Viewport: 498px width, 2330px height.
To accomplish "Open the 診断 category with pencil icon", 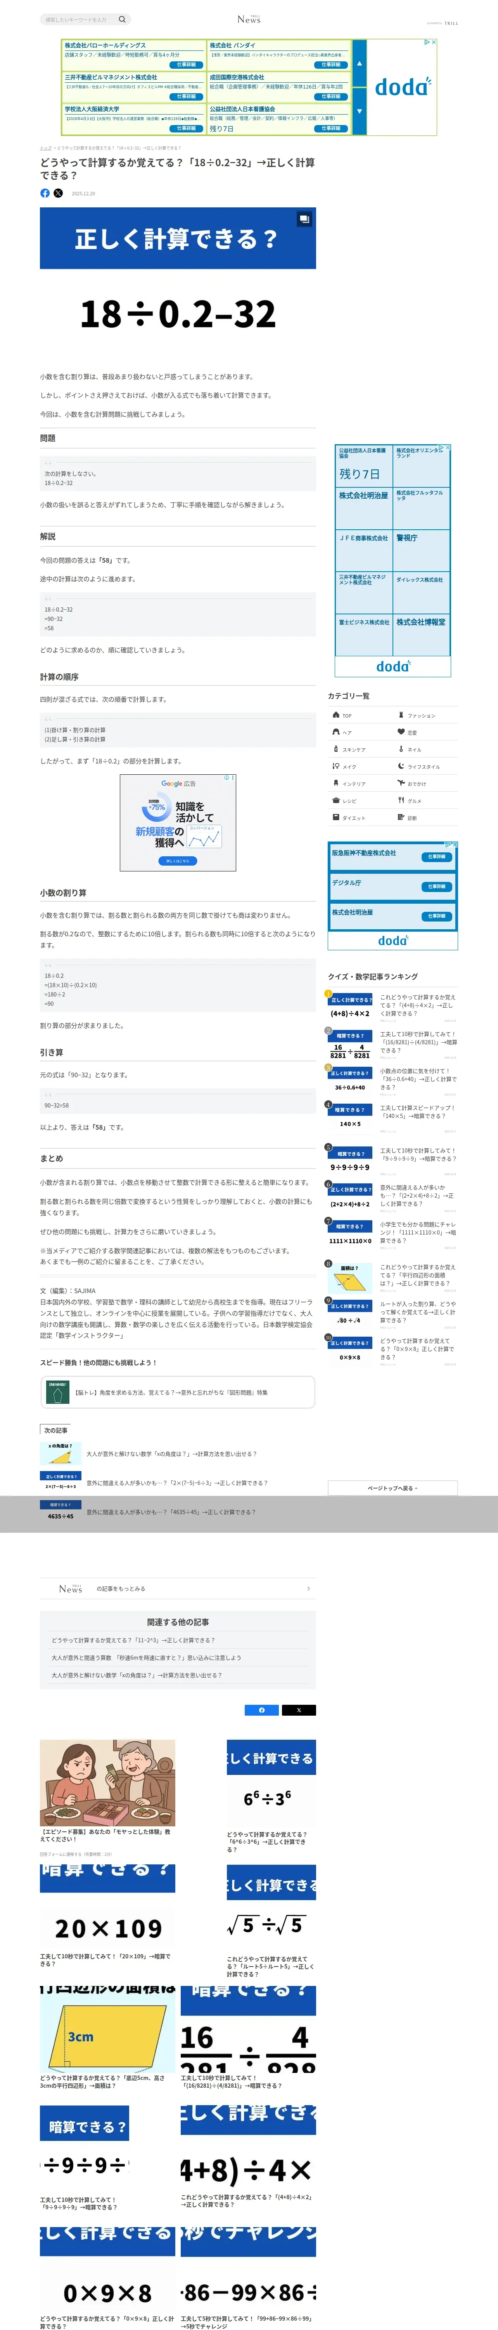I will tap(426, 818).
